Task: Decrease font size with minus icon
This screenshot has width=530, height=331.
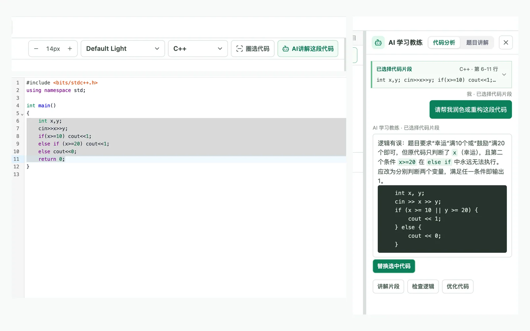Action: (36, 49)
